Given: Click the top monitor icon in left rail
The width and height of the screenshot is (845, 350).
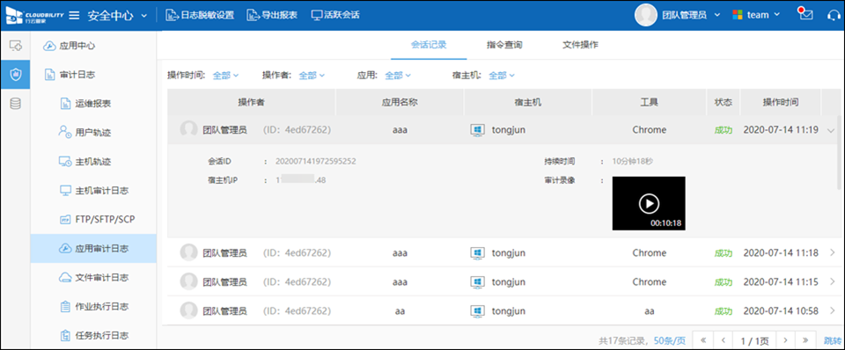Looking at the screenshot, I should coord(15,45).
